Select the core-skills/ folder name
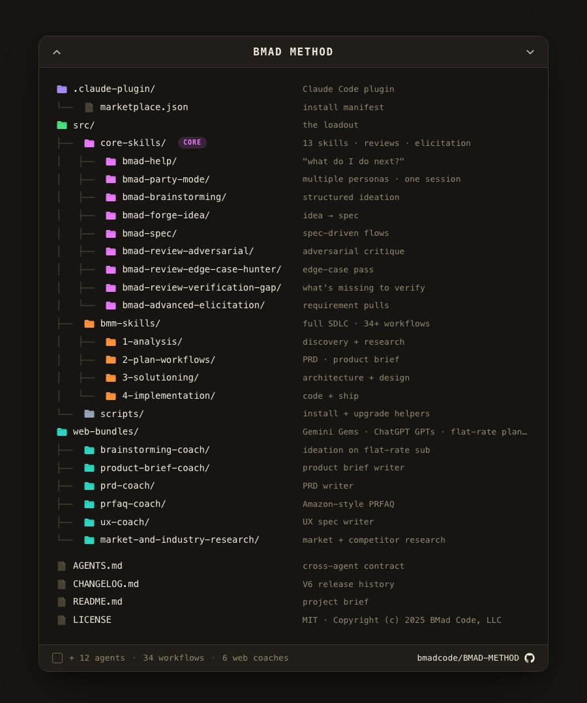This screenshot has height=703, width=587. 133,143
